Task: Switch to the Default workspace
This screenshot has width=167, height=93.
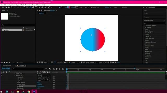Action: [106, 7]
